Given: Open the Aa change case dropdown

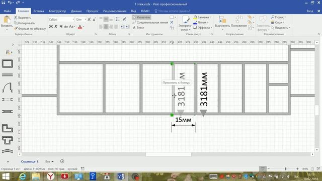Looking at the screenshot, I should pos(72,27).
